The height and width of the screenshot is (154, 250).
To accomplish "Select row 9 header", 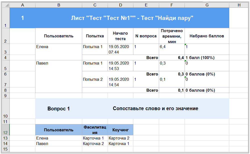I will click(5, 96).
